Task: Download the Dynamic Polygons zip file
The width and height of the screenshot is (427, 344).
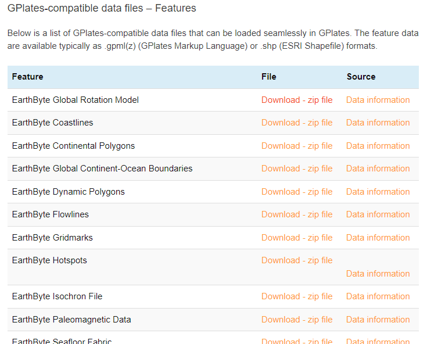Action: (x=297, y=192)
